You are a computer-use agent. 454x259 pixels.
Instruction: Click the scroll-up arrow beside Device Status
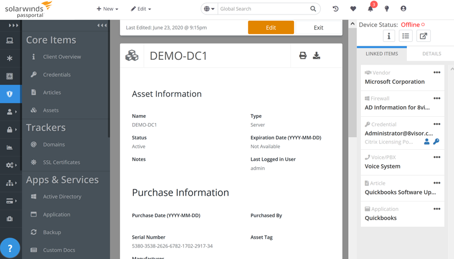352,24
